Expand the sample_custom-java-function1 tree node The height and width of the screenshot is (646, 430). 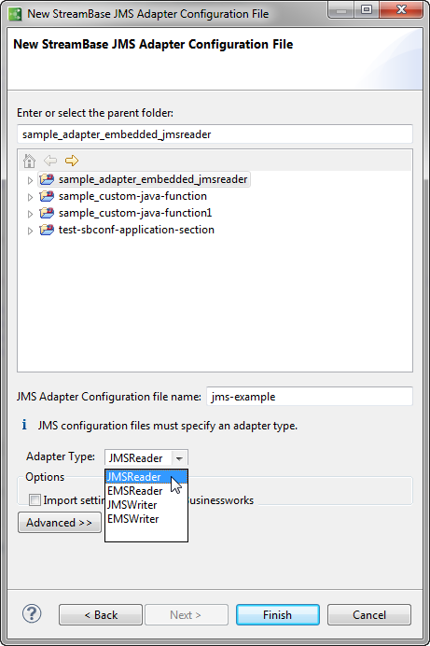(x=30, y=214)
